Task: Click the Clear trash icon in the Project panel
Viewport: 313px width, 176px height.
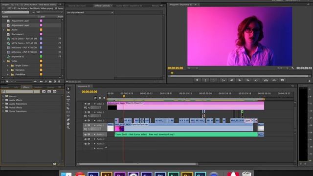Action: 59,82
